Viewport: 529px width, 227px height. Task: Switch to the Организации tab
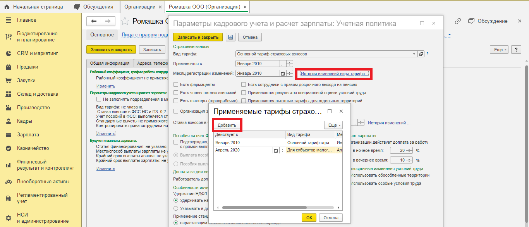[142, 7]
